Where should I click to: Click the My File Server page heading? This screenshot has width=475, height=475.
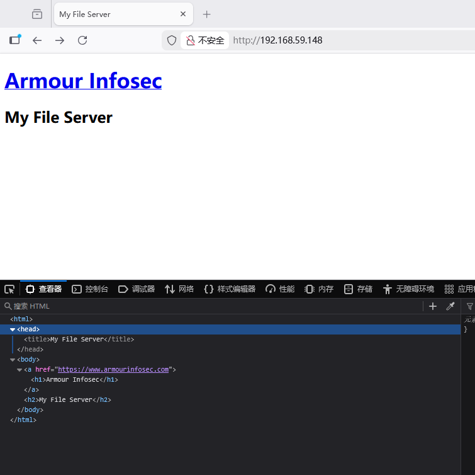pos(59,118)
